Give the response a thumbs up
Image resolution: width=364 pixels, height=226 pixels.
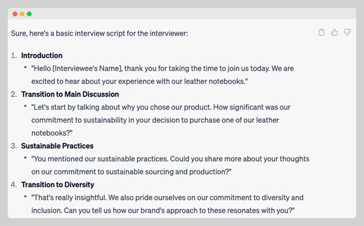coord(334,32)
